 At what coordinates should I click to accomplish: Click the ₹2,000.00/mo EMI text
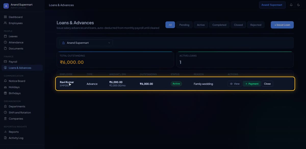coord(118,86)
